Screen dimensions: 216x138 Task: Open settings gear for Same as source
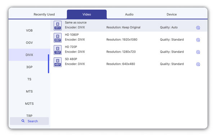198,28
